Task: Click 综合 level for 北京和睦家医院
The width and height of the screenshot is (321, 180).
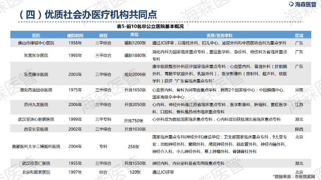Action: tap(103, 172)
